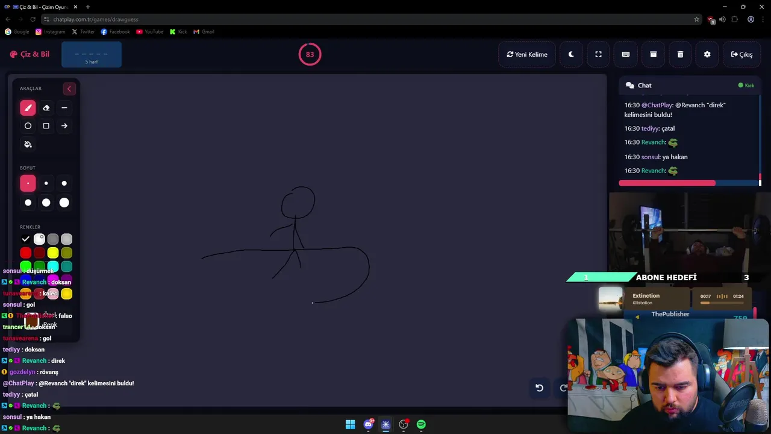Image resolution: width=771 pixels, height=434 pixels.
Task: Select the square shape tool
Action: point(46,126)
